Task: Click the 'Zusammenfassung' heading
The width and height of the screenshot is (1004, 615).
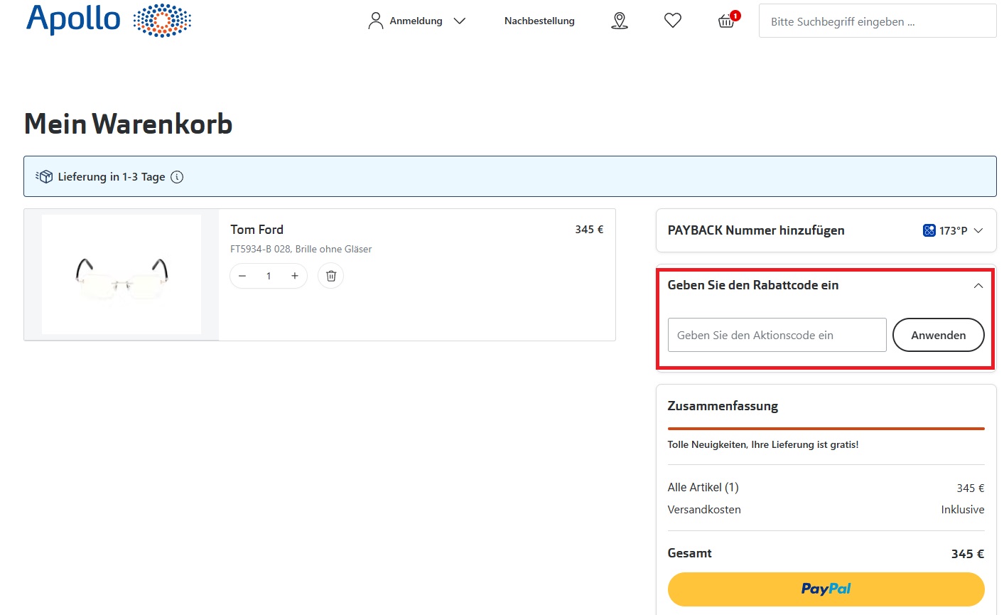Action: [x=723, y=406]
